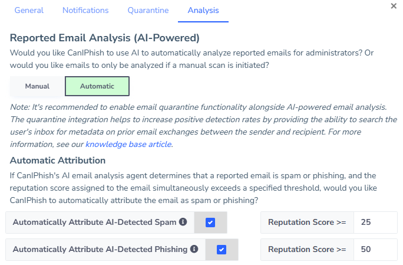Screen dimensions: 403x265
Task: Click the Automatically Attribute AI-Detected Spam label
Action: click(x=94, y=223)
